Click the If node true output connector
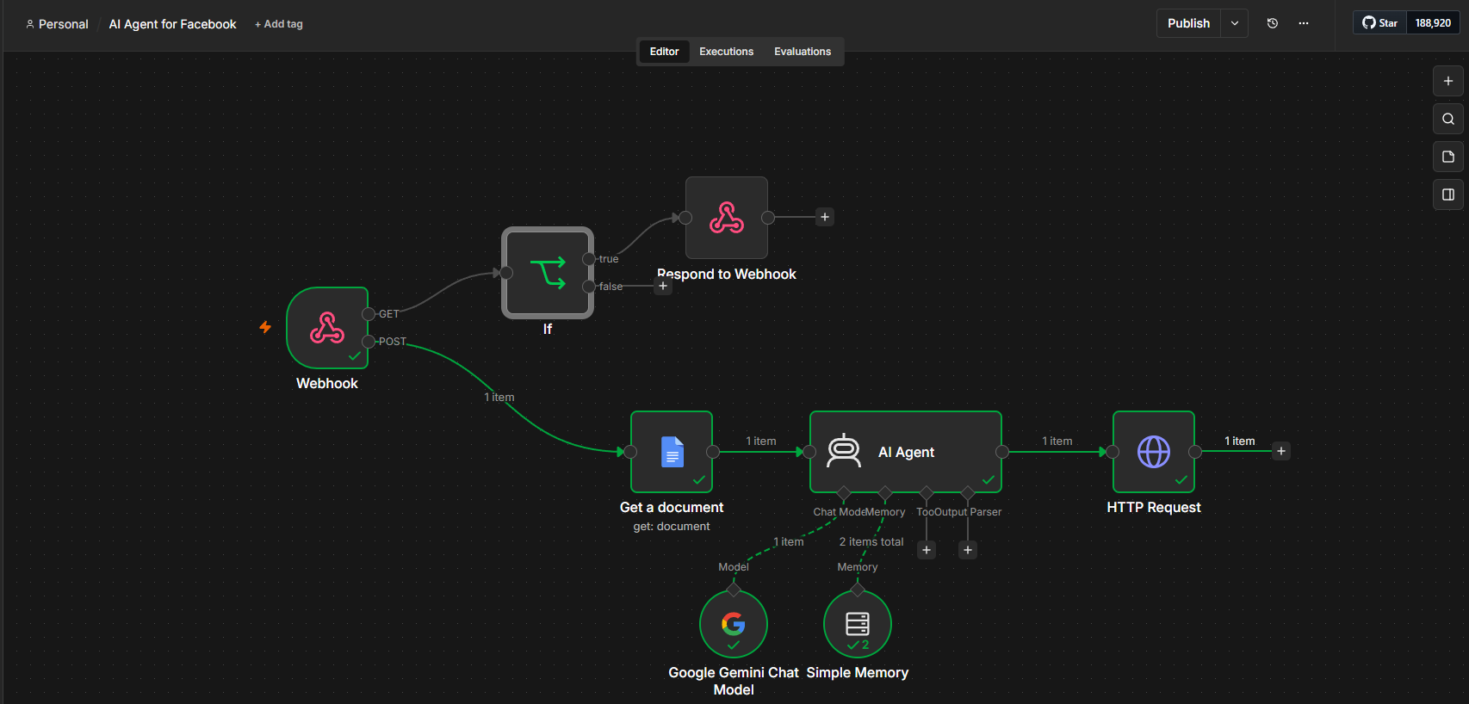Screen dimensions: 1469x704 pyautogui.click(x=589, y=259)
